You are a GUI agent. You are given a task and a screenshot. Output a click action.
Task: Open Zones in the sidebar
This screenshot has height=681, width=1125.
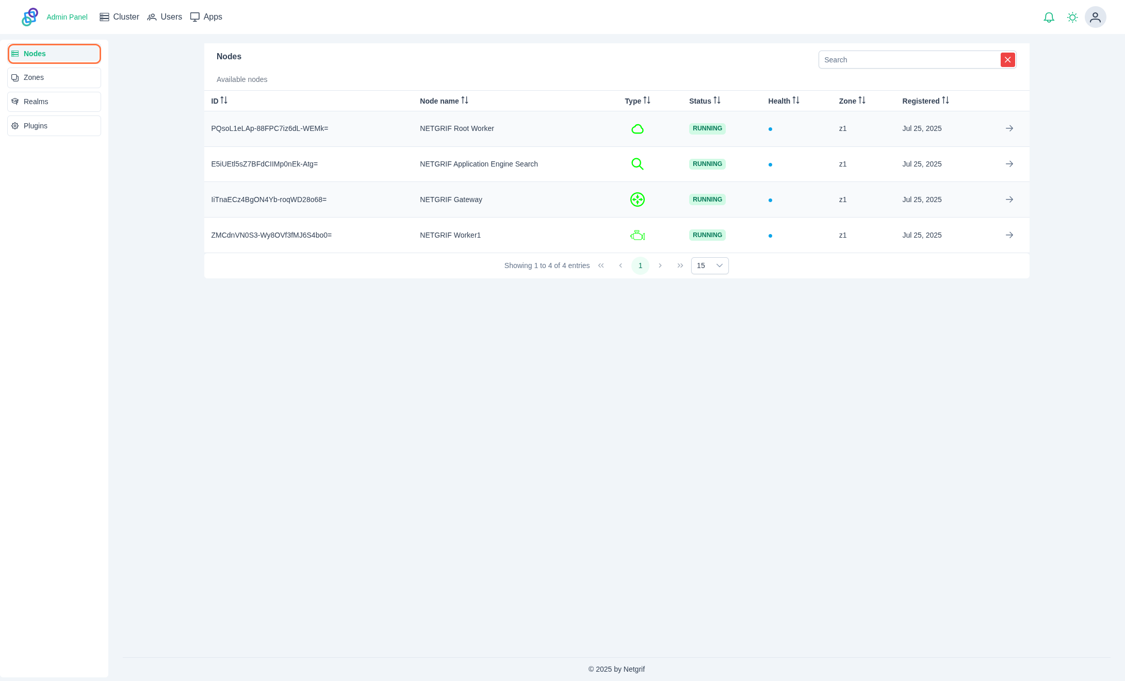(x=54, y=78)
